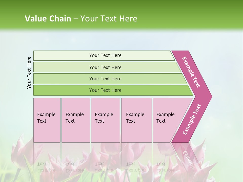Viewport: 243px width, 182px height.
Task: Click the reflected text under the middle pink box
Action: (x=104, y=167)
